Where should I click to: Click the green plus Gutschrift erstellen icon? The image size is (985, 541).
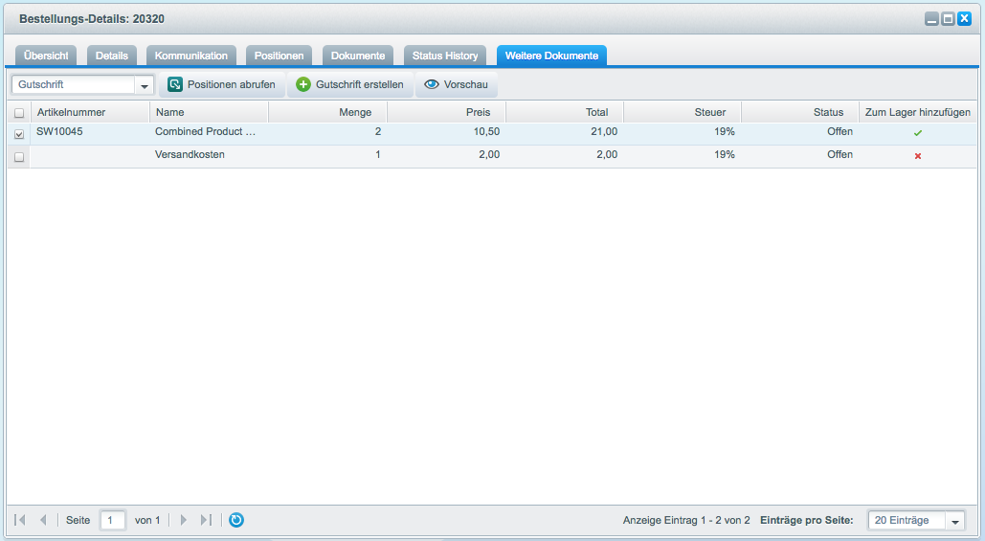tap(303, 85)
